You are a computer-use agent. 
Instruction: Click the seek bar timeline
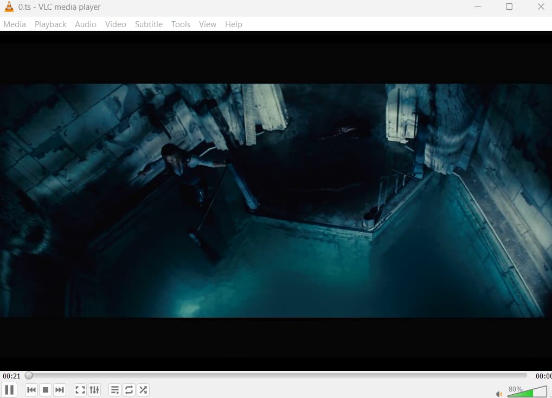(x=277, y=375)
